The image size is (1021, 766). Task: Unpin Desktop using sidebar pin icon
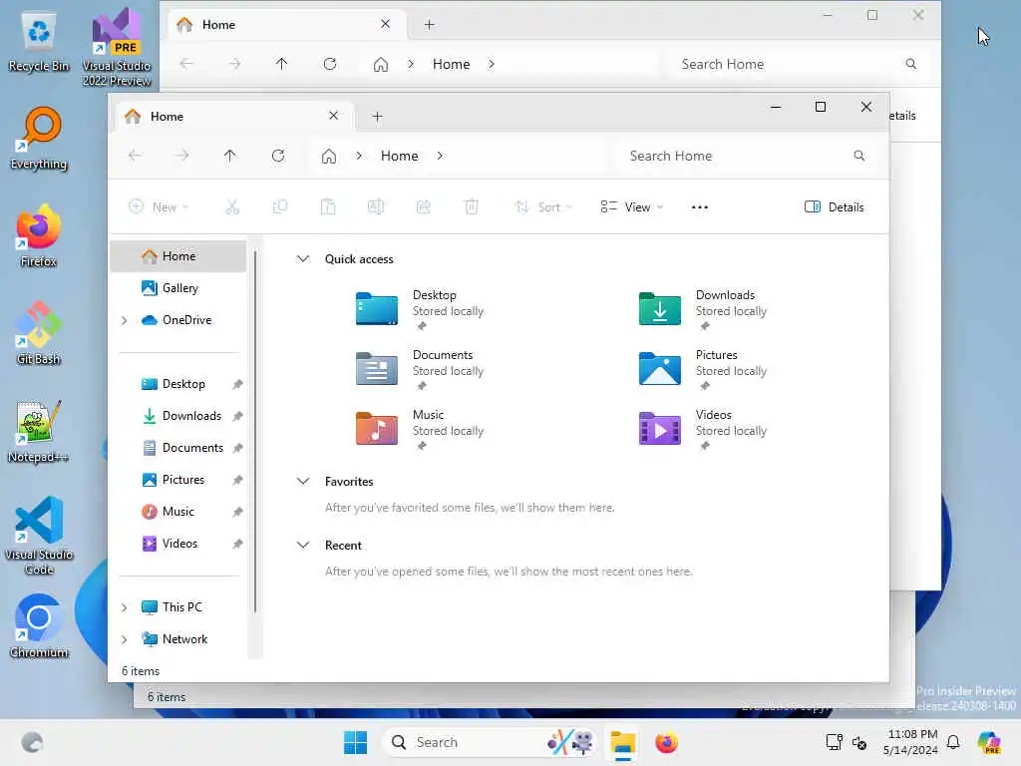(x=237, y=384)
